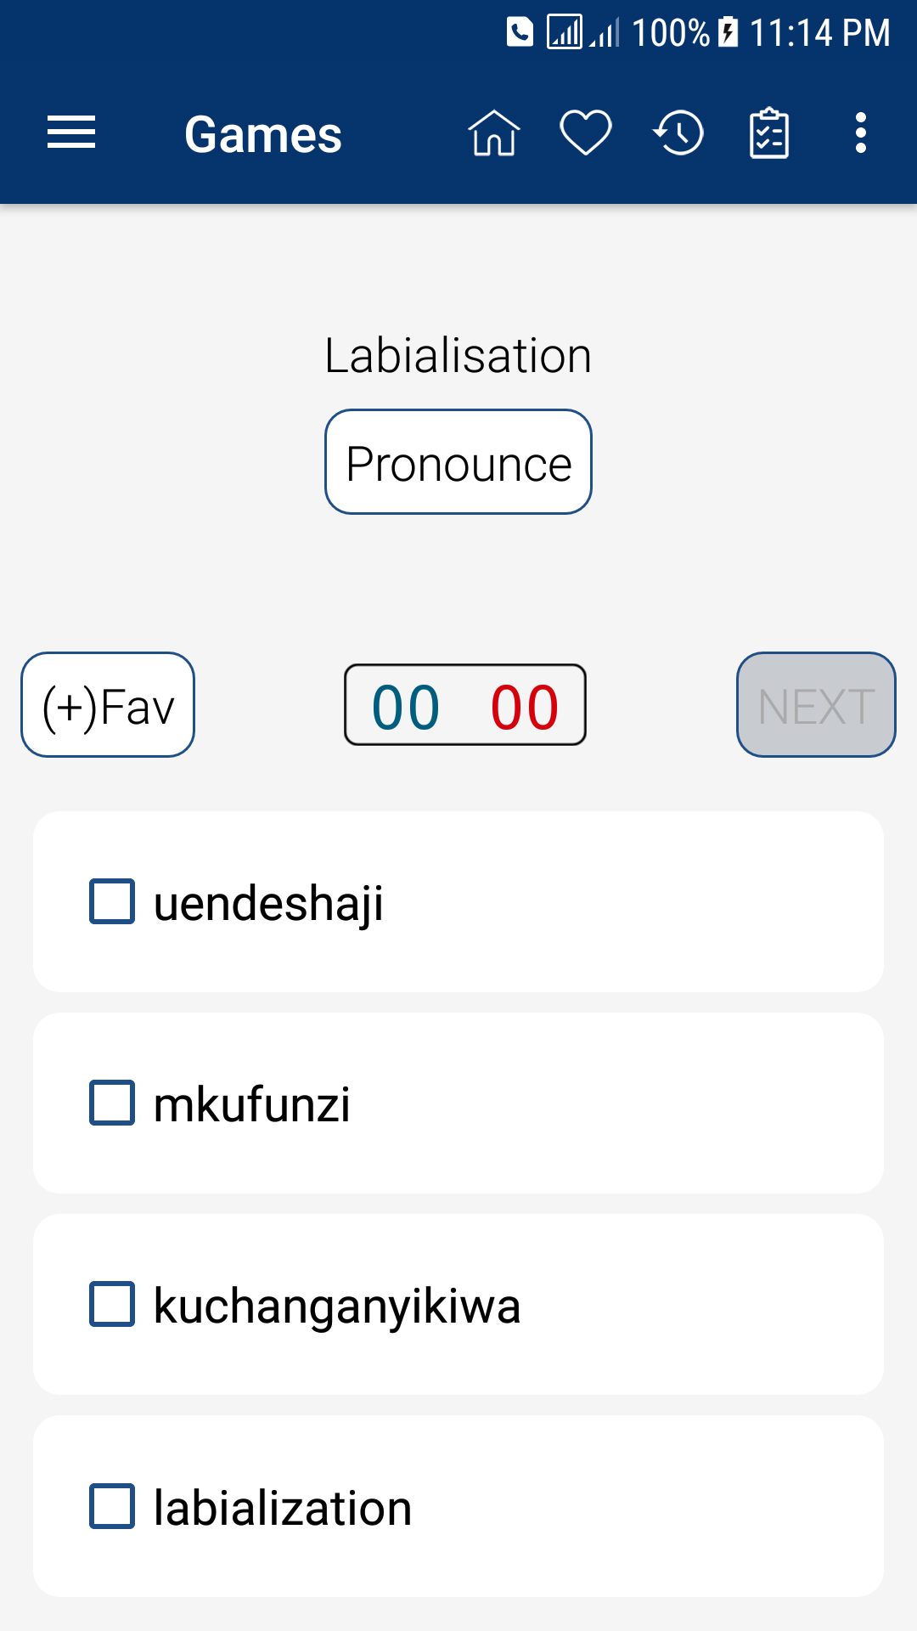The image size is (917, 1631).
Task: Tap the Labialisation word heading
Action: 458,355
